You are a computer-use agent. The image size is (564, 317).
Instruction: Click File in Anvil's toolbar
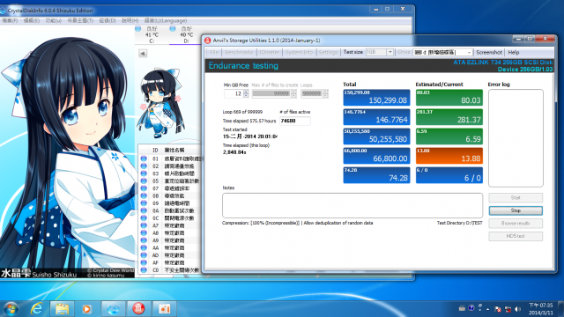[214, 53]
